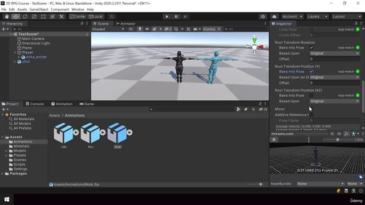Open Unity Collaborate icon
Viewport: 365px width, 205px height.
tap(263, 17)
